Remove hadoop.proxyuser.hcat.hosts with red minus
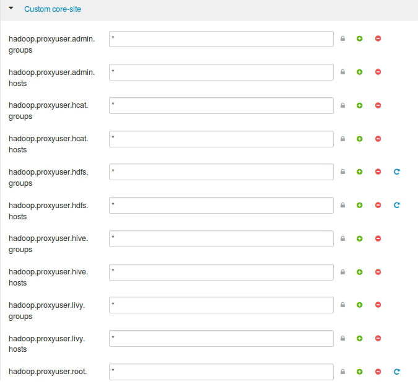Image resolution: width=418 pixels, height=384 pixels. (378, 139)
